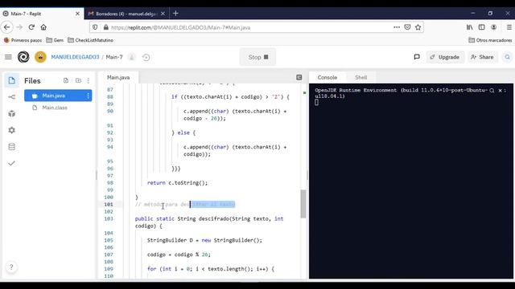Viewport: 515px width, 289px height.
Task: Open the Unit tests checkmark icon
Action: [11, 163]
